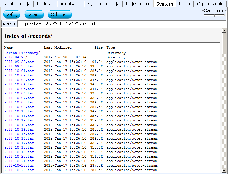
Task: Switch to the Ruter tab
Action: (185, 4)
